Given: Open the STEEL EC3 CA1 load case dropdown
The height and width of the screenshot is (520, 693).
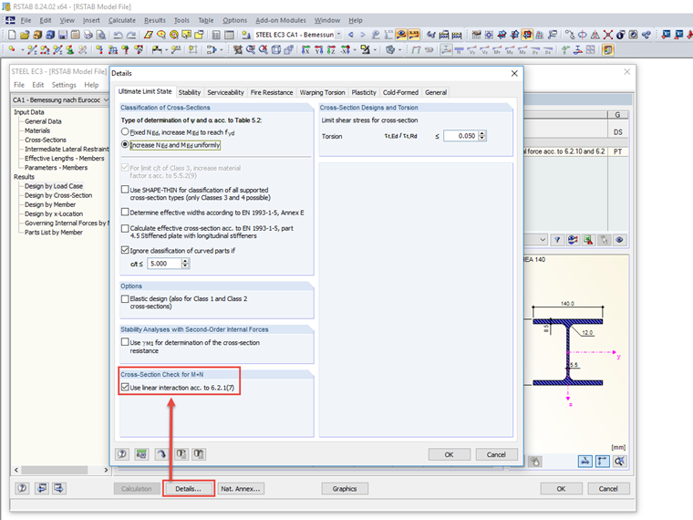Looking at the screenshot, I should pos(339,35).
